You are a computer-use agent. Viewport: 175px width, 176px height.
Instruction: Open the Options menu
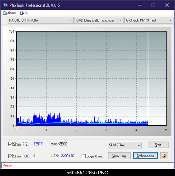point(9,13)
